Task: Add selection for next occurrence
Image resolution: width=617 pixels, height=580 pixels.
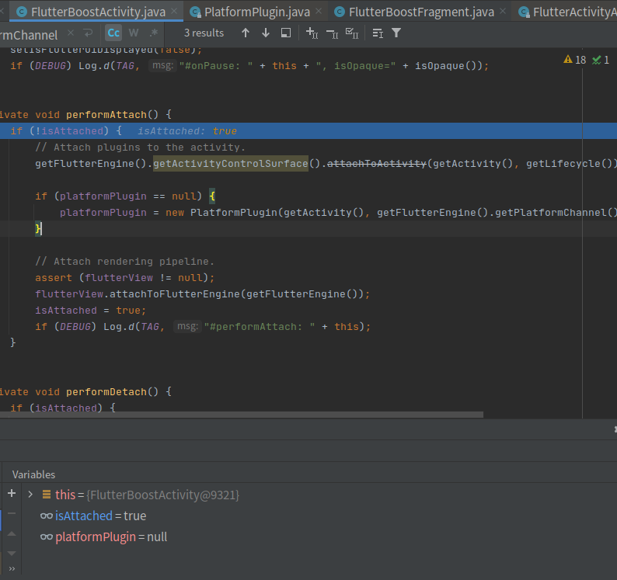Action: [312, 33]
